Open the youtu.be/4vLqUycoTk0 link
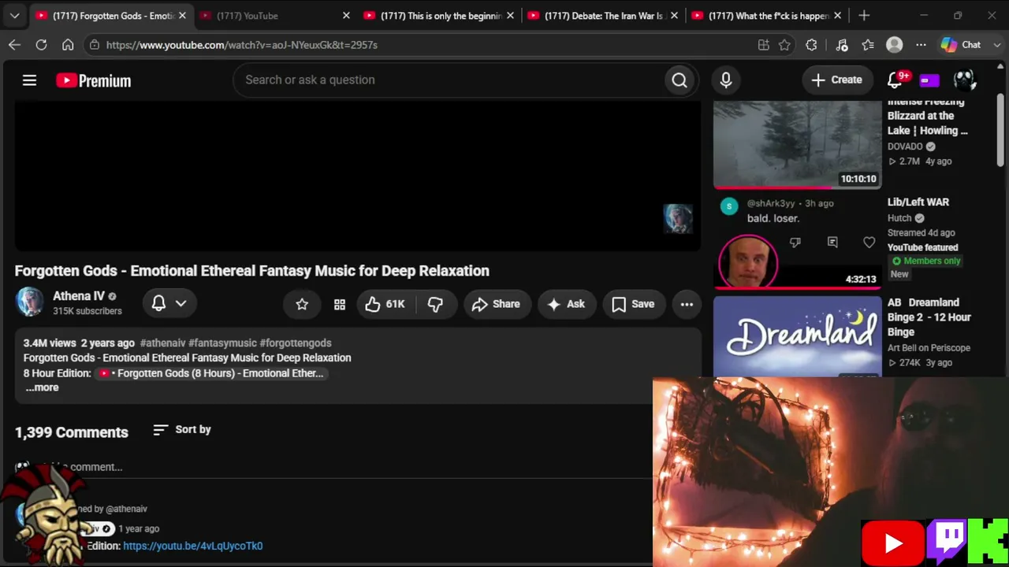 click(x=193, y=546)
